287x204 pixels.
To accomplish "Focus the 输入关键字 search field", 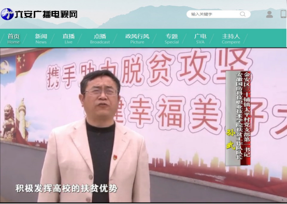I will 219,14.
